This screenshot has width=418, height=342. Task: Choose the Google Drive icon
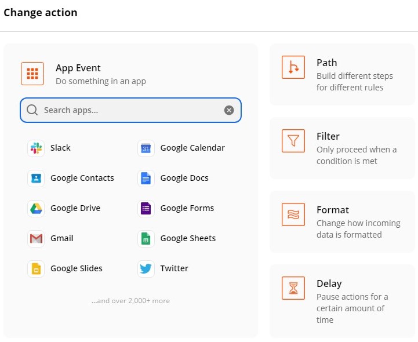[x=36, y=208]
